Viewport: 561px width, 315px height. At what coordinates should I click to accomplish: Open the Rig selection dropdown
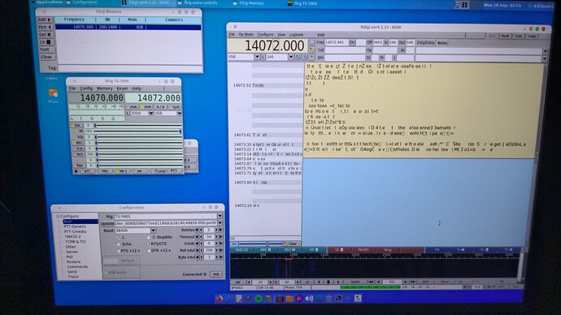220,216
